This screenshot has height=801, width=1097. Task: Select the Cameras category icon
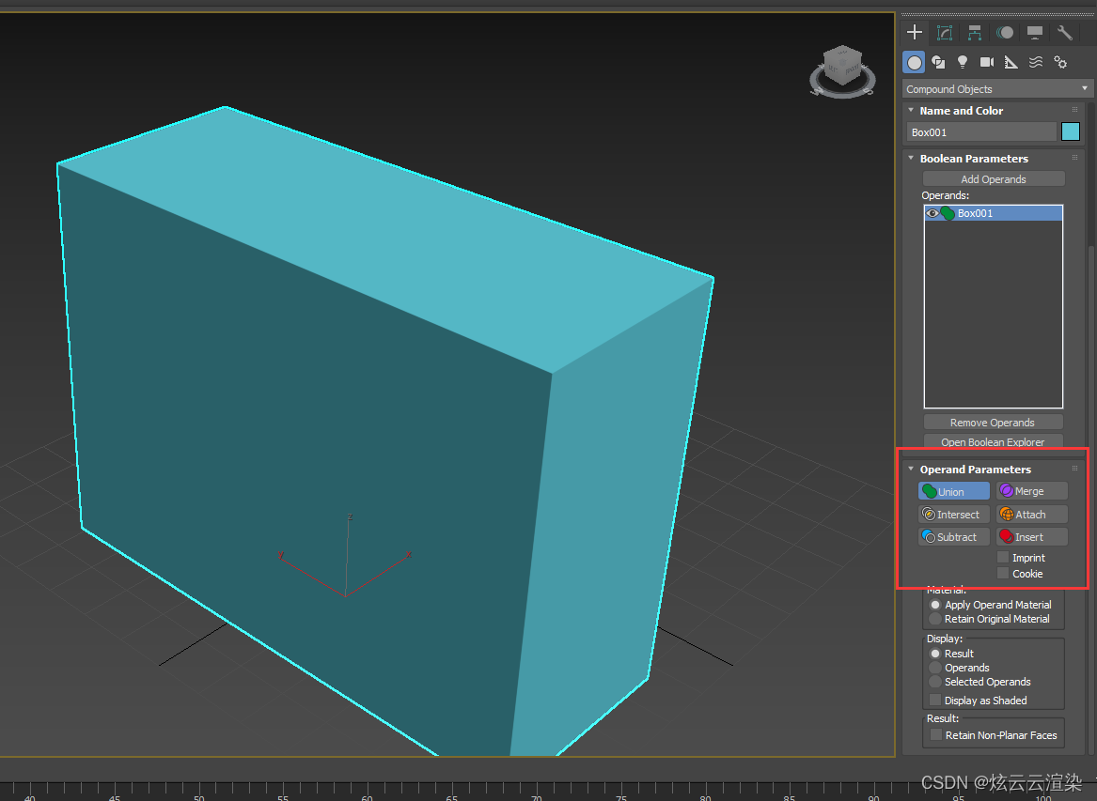[x=987, y=62]
